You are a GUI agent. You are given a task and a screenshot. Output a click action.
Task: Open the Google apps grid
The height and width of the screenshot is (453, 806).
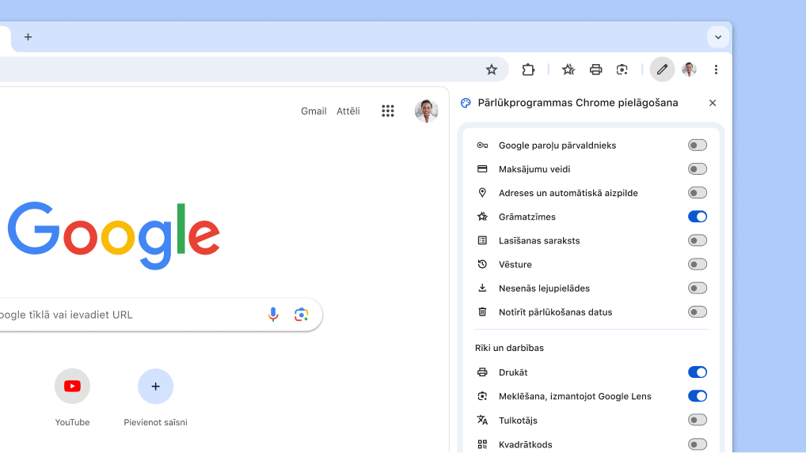tap(388, 111)
